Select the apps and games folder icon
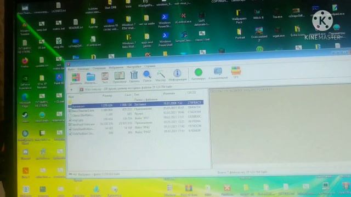This screenshot has width=351, height=197. (x=147, y=40)
